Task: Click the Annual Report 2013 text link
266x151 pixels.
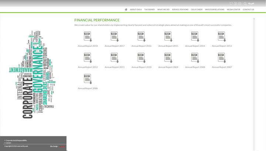Action: pyautogui.click(x=222, y=46)
